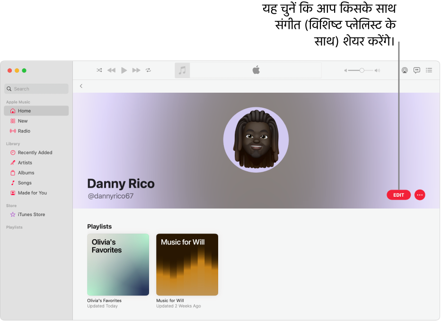Open the AirPlay audio output menu
Screen dimensions: 442x322
(x=405, y=70)
